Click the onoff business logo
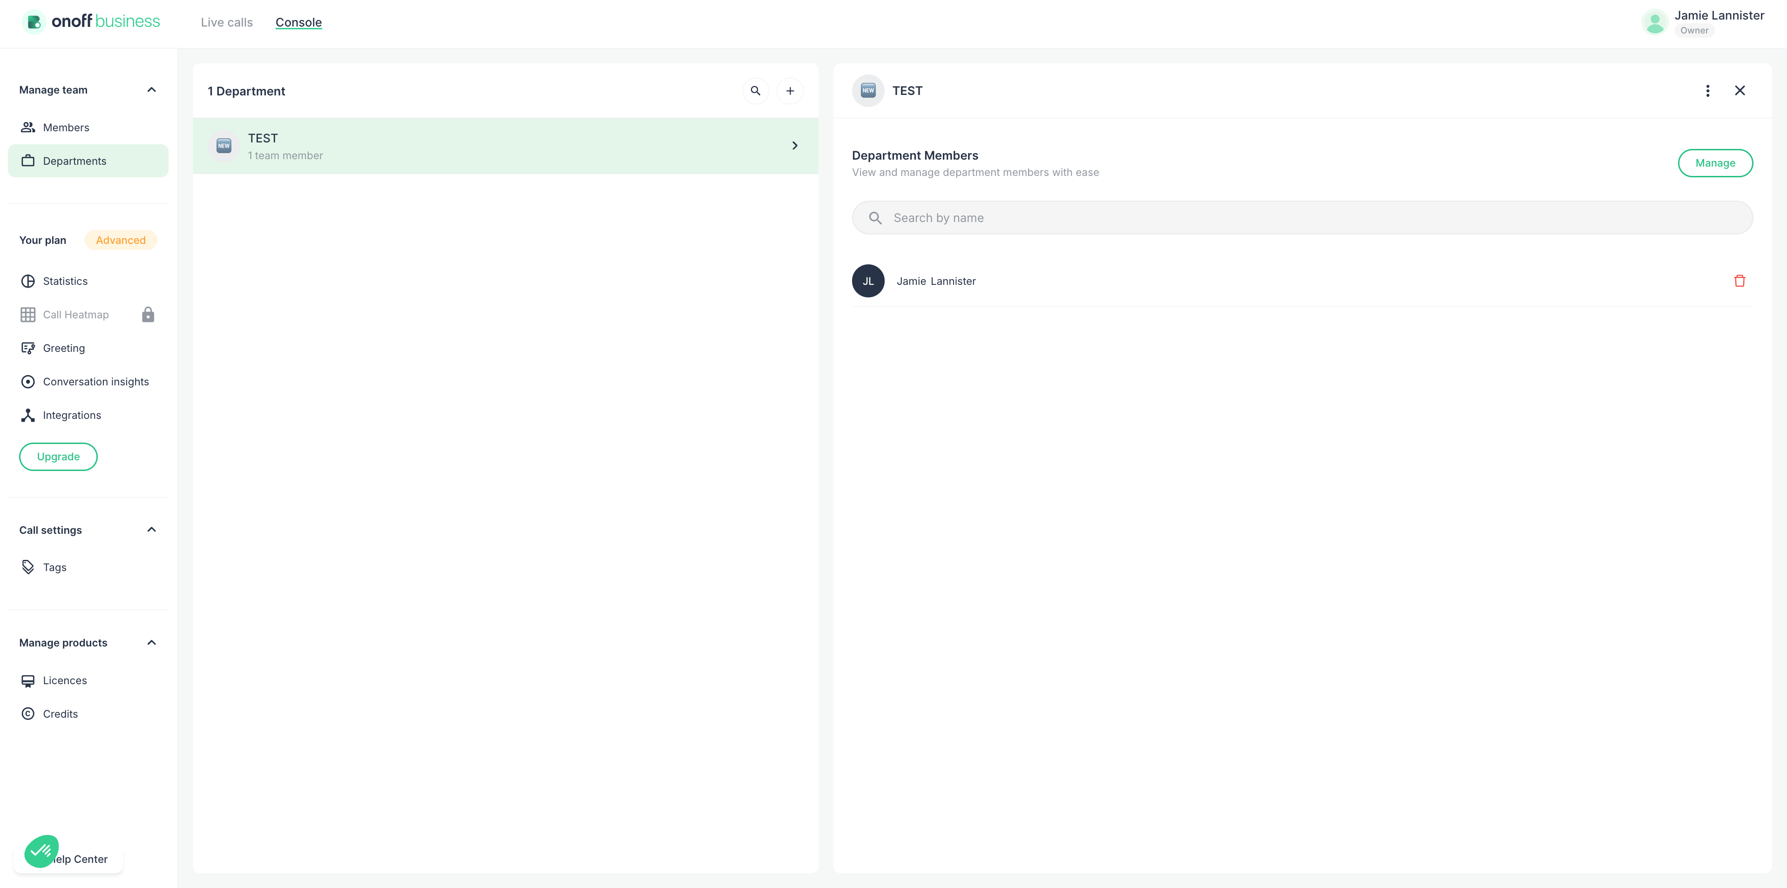1787x888 pixels. point(92,21)
